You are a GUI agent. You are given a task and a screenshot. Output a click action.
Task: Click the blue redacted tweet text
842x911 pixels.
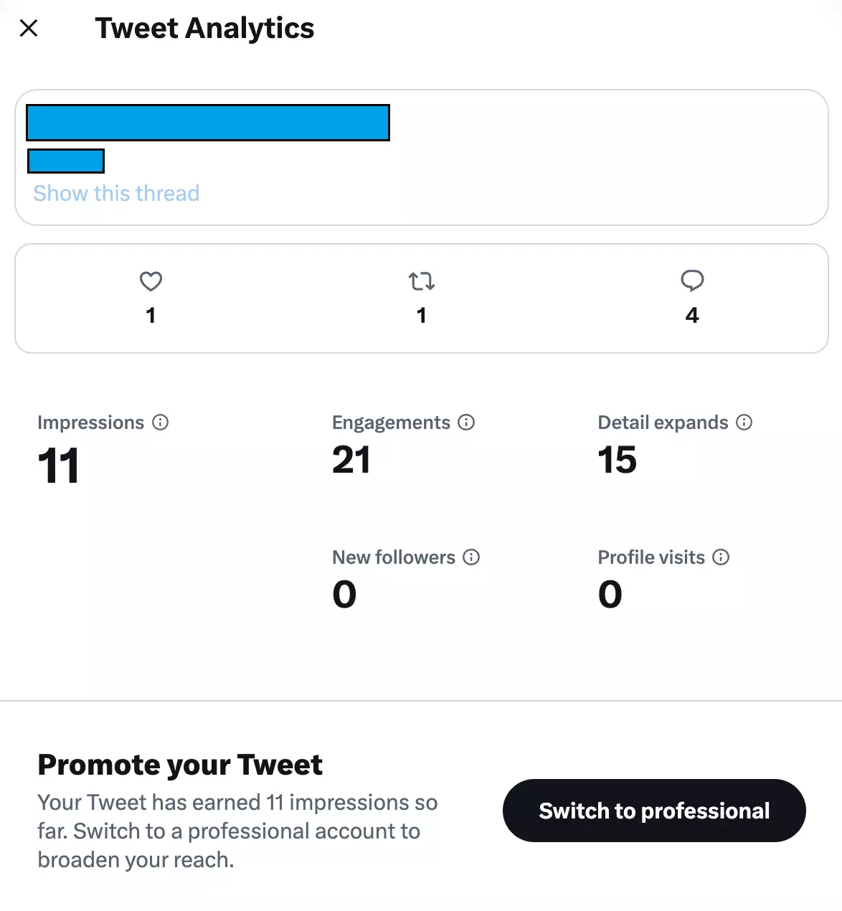[208, 123]
